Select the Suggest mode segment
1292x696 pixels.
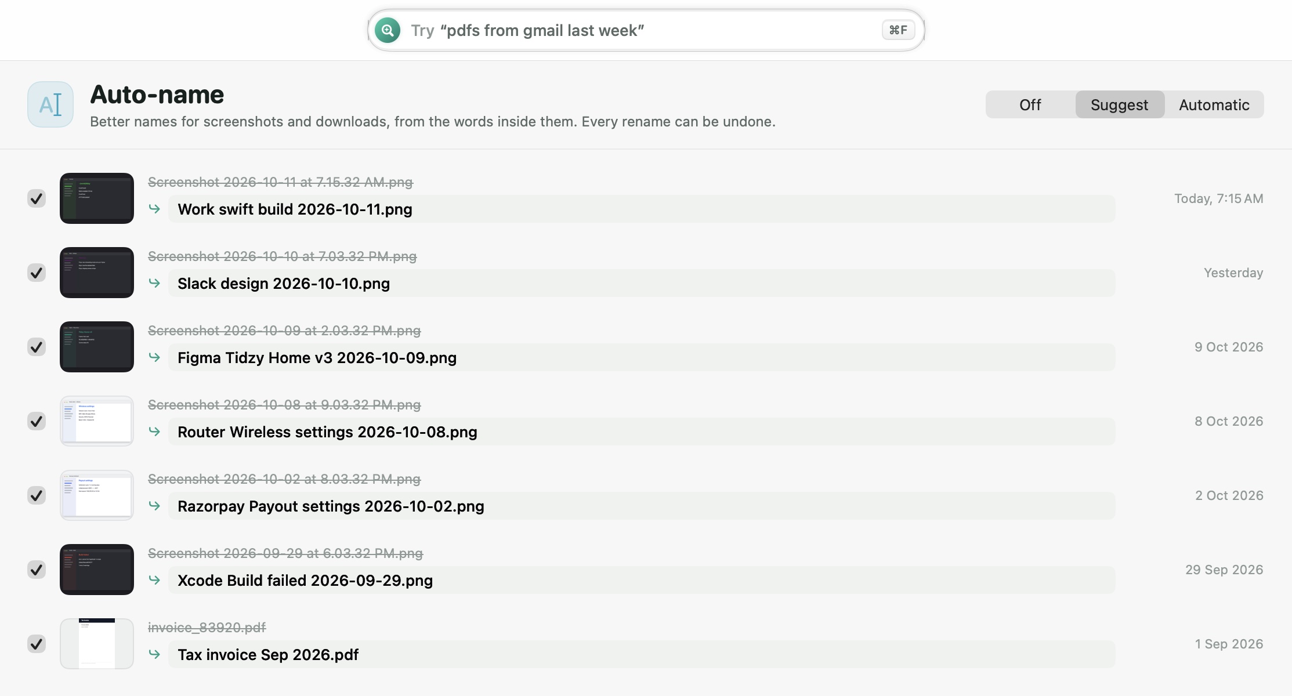[x=1120, y=104]
